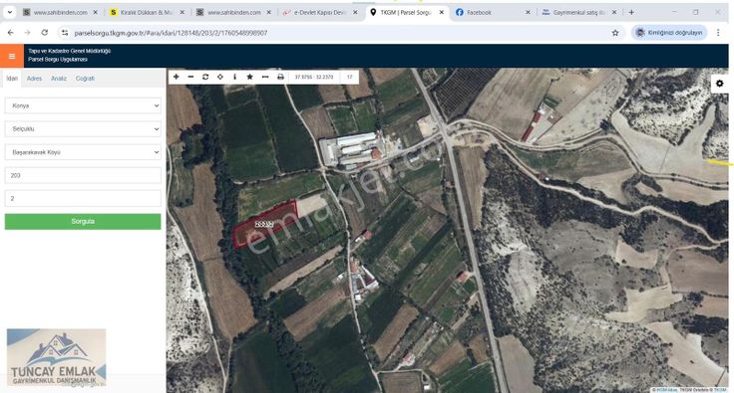Open the Selçuklu district dropdown

pyautogui.click(x=83, y=128)
